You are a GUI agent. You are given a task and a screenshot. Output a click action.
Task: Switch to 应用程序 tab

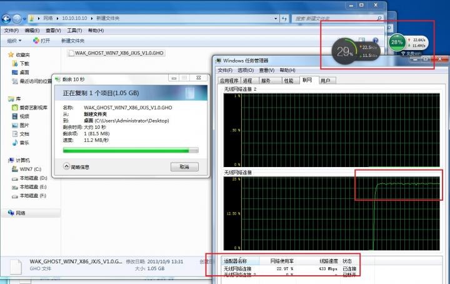(229, 81)
